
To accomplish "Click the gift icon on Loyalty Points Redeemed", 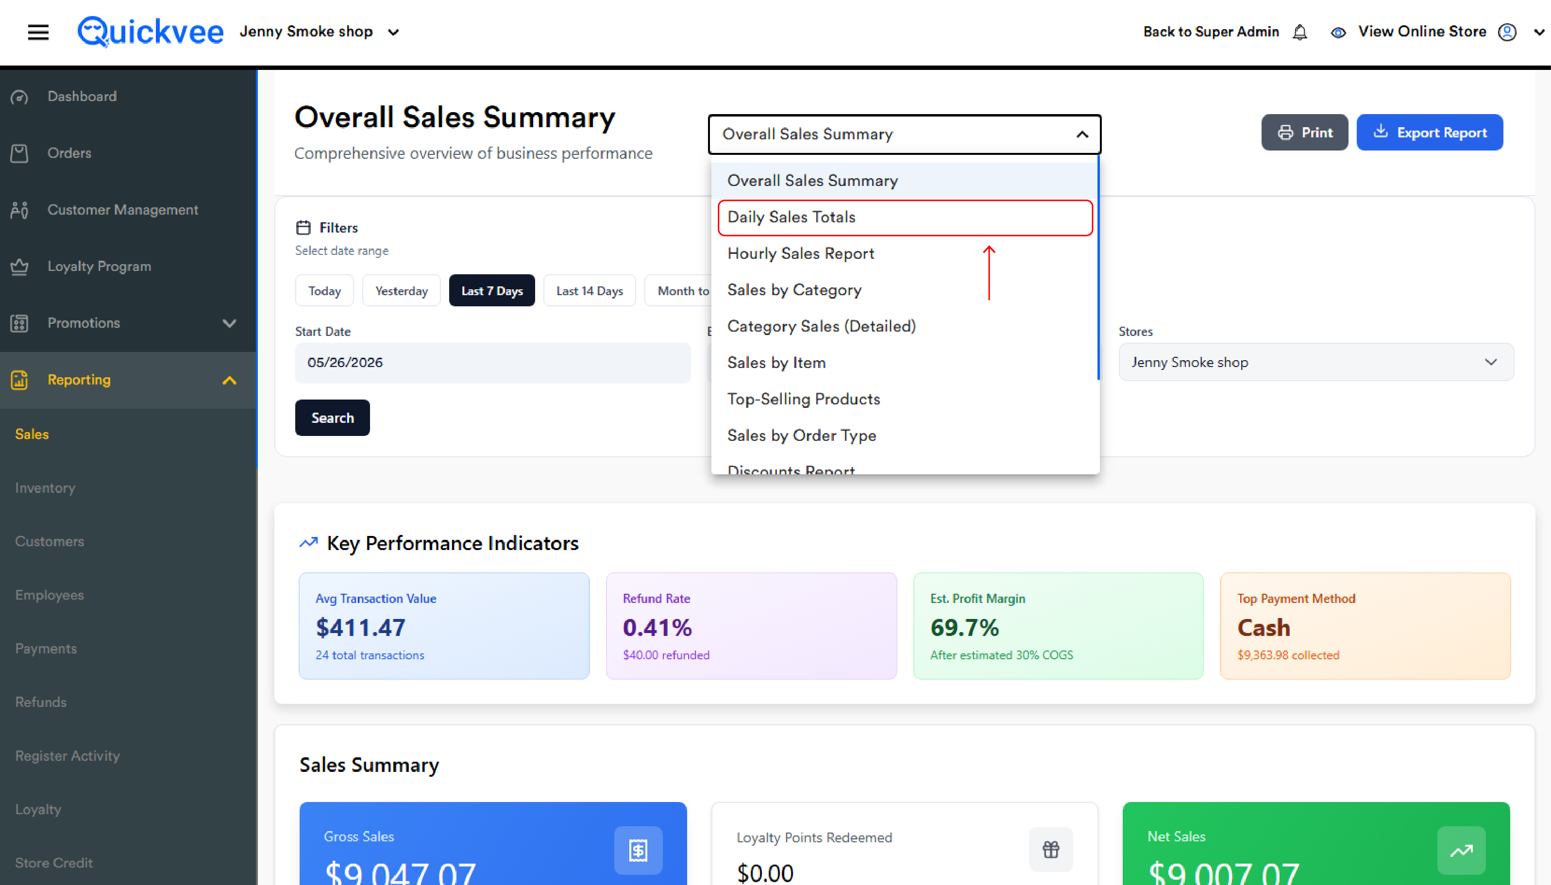I will coord(1051,849).
